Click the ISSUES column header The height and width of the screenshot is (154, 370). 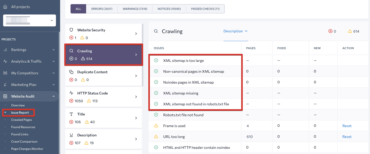[x=159, y=48]
